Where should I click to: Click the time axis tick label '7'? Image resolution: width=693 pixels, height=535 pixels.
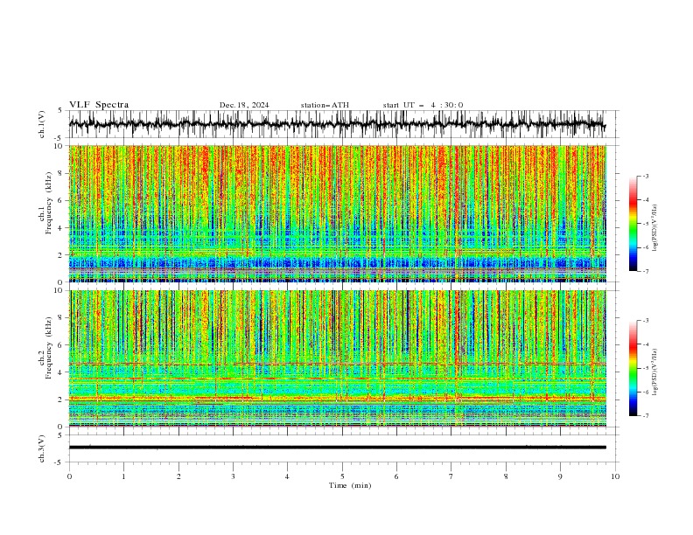451,476
